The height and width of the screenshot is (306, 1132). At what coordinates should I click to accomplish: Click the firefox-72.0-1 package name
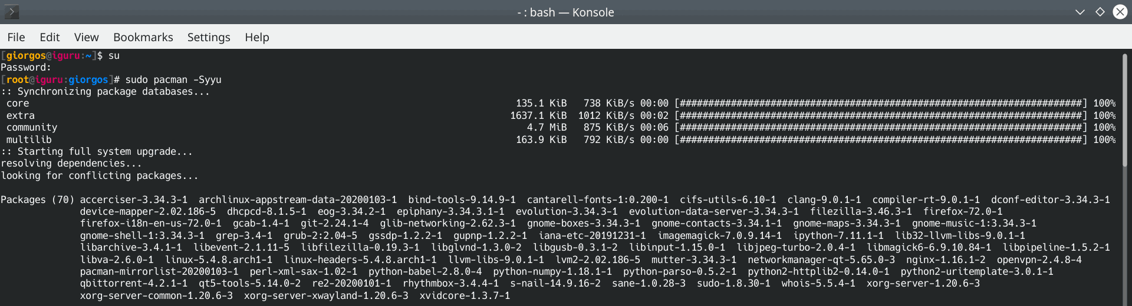point(963,211)
